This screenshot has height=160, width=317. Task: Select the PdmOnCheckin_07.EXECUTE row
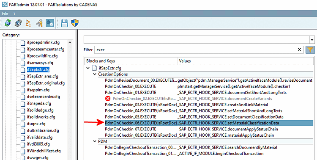pyautogui.click(x=209, y=129)
